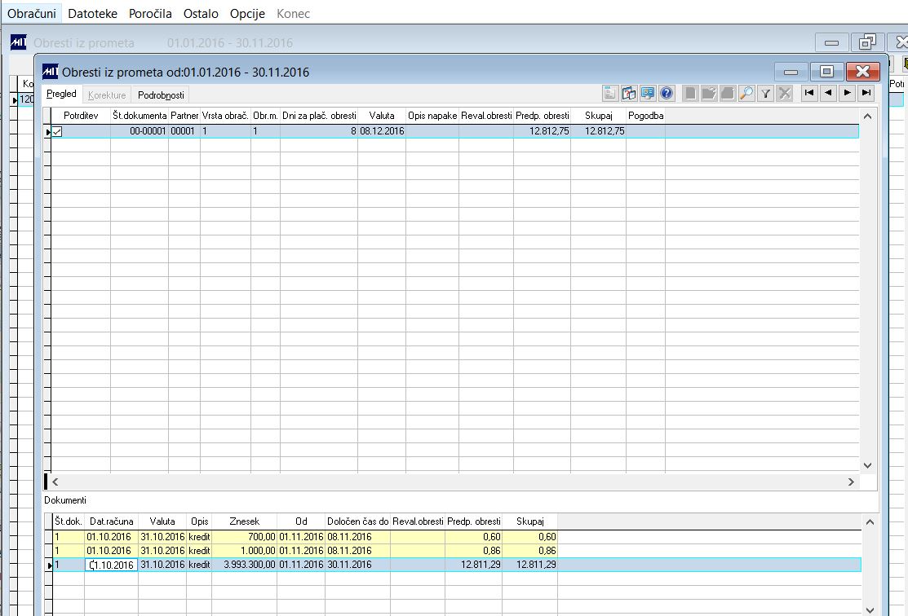Click document number 00-00001 cell
This screenshot has width=908, height=616.
point(140,131)
